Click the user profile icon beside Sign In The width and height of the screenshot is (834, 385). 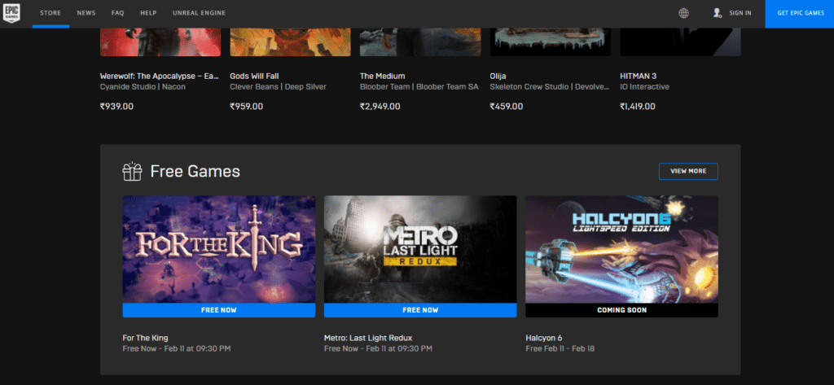[717, 13]
